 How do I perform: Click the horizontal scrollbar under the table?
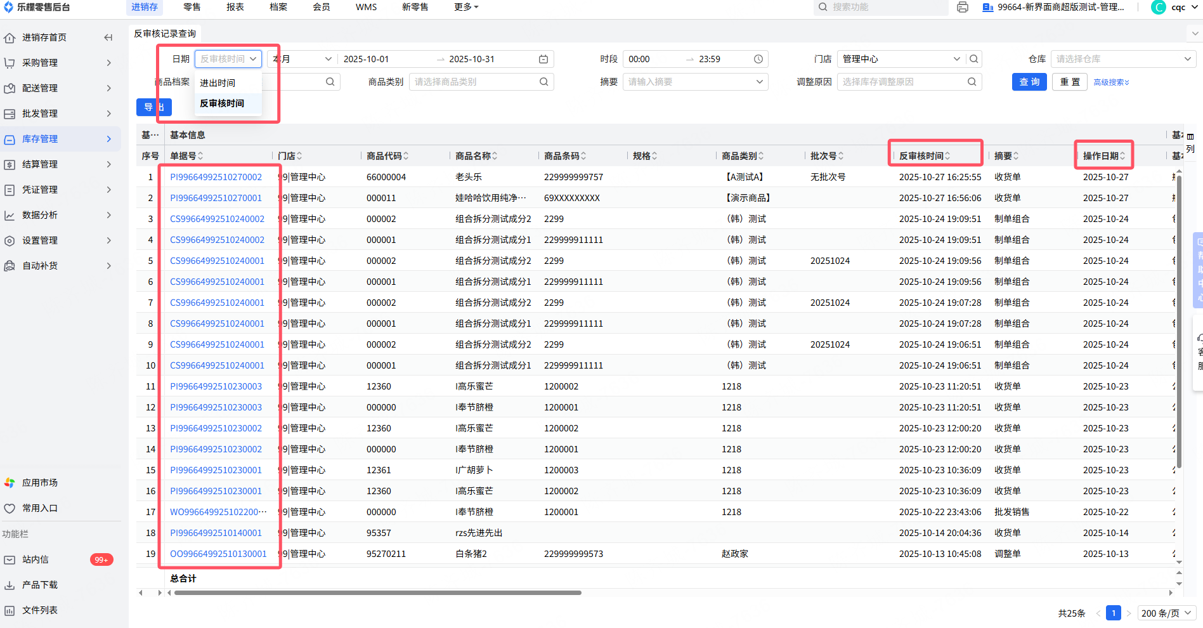pos(377,593)
